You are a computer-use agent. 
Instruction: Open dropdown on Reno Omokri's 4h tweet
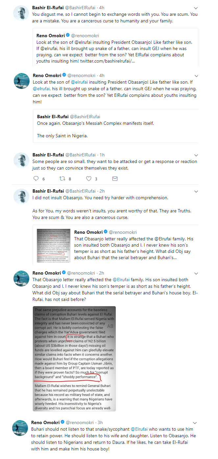(x=196, y=75)
